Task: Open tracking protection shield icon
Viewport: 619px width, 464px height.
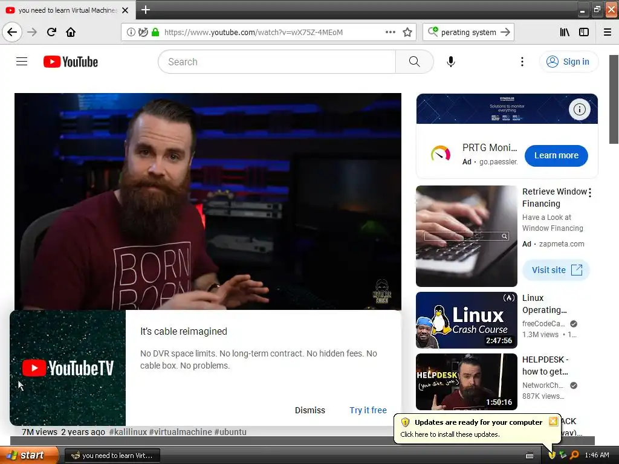Action: (143, 33)
